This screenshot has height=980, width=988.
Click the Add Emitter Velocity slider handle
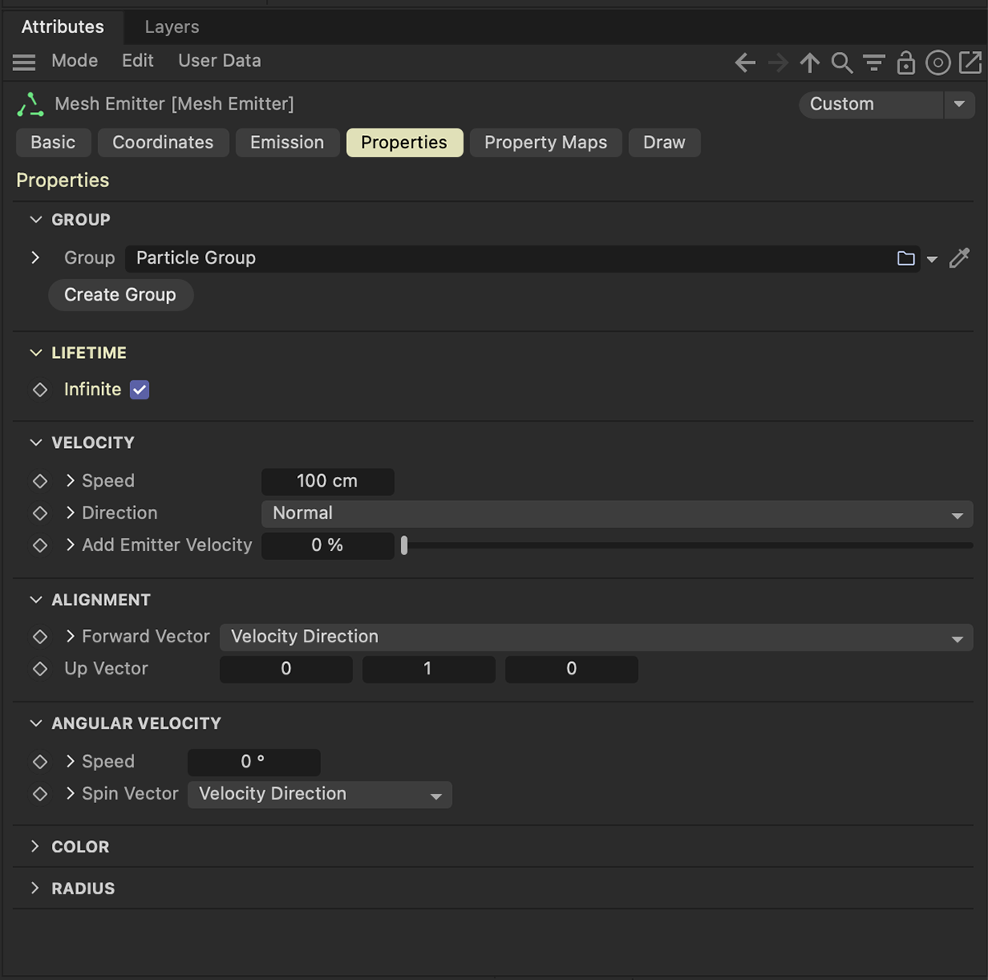404,545
